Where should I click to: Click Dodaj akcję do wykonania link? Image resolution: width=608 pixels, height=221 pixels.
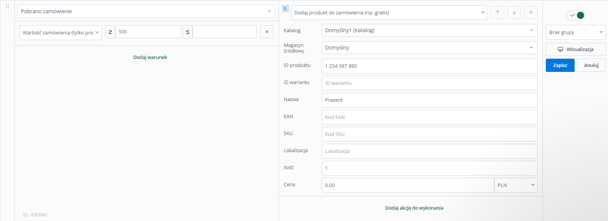[x=414, y=208]
